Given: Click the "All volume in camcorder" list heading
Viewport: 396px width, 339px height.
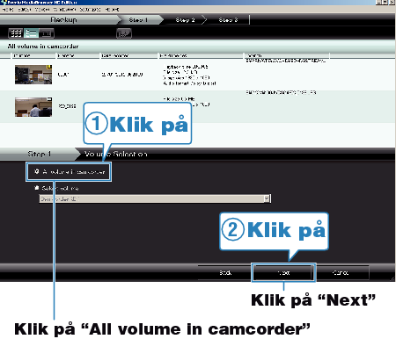Looking at the screenshot, I should click(43, 47).
